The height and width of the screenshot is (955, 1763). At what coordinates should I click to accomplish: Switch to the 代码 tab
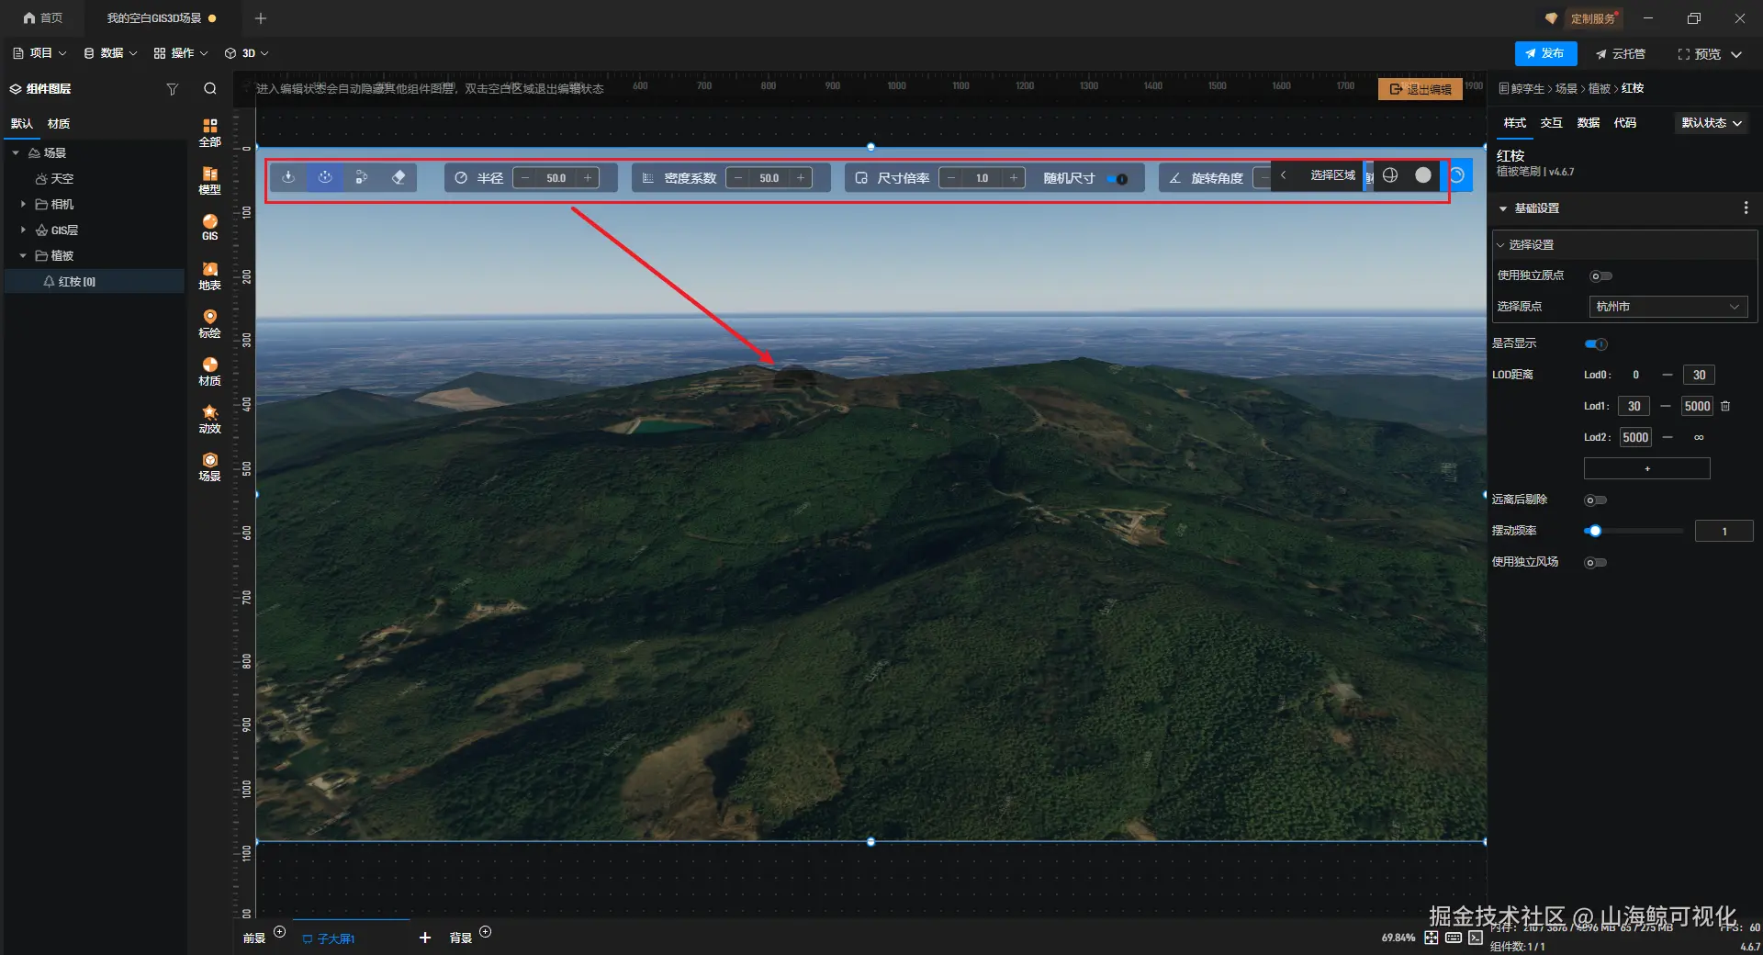[1625, 123]
